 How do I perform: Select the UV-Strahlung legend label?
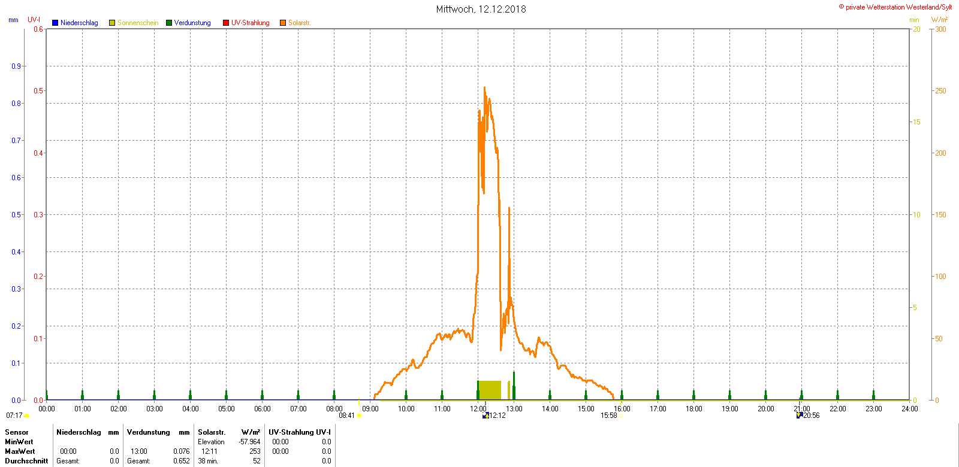pos(251,23)
